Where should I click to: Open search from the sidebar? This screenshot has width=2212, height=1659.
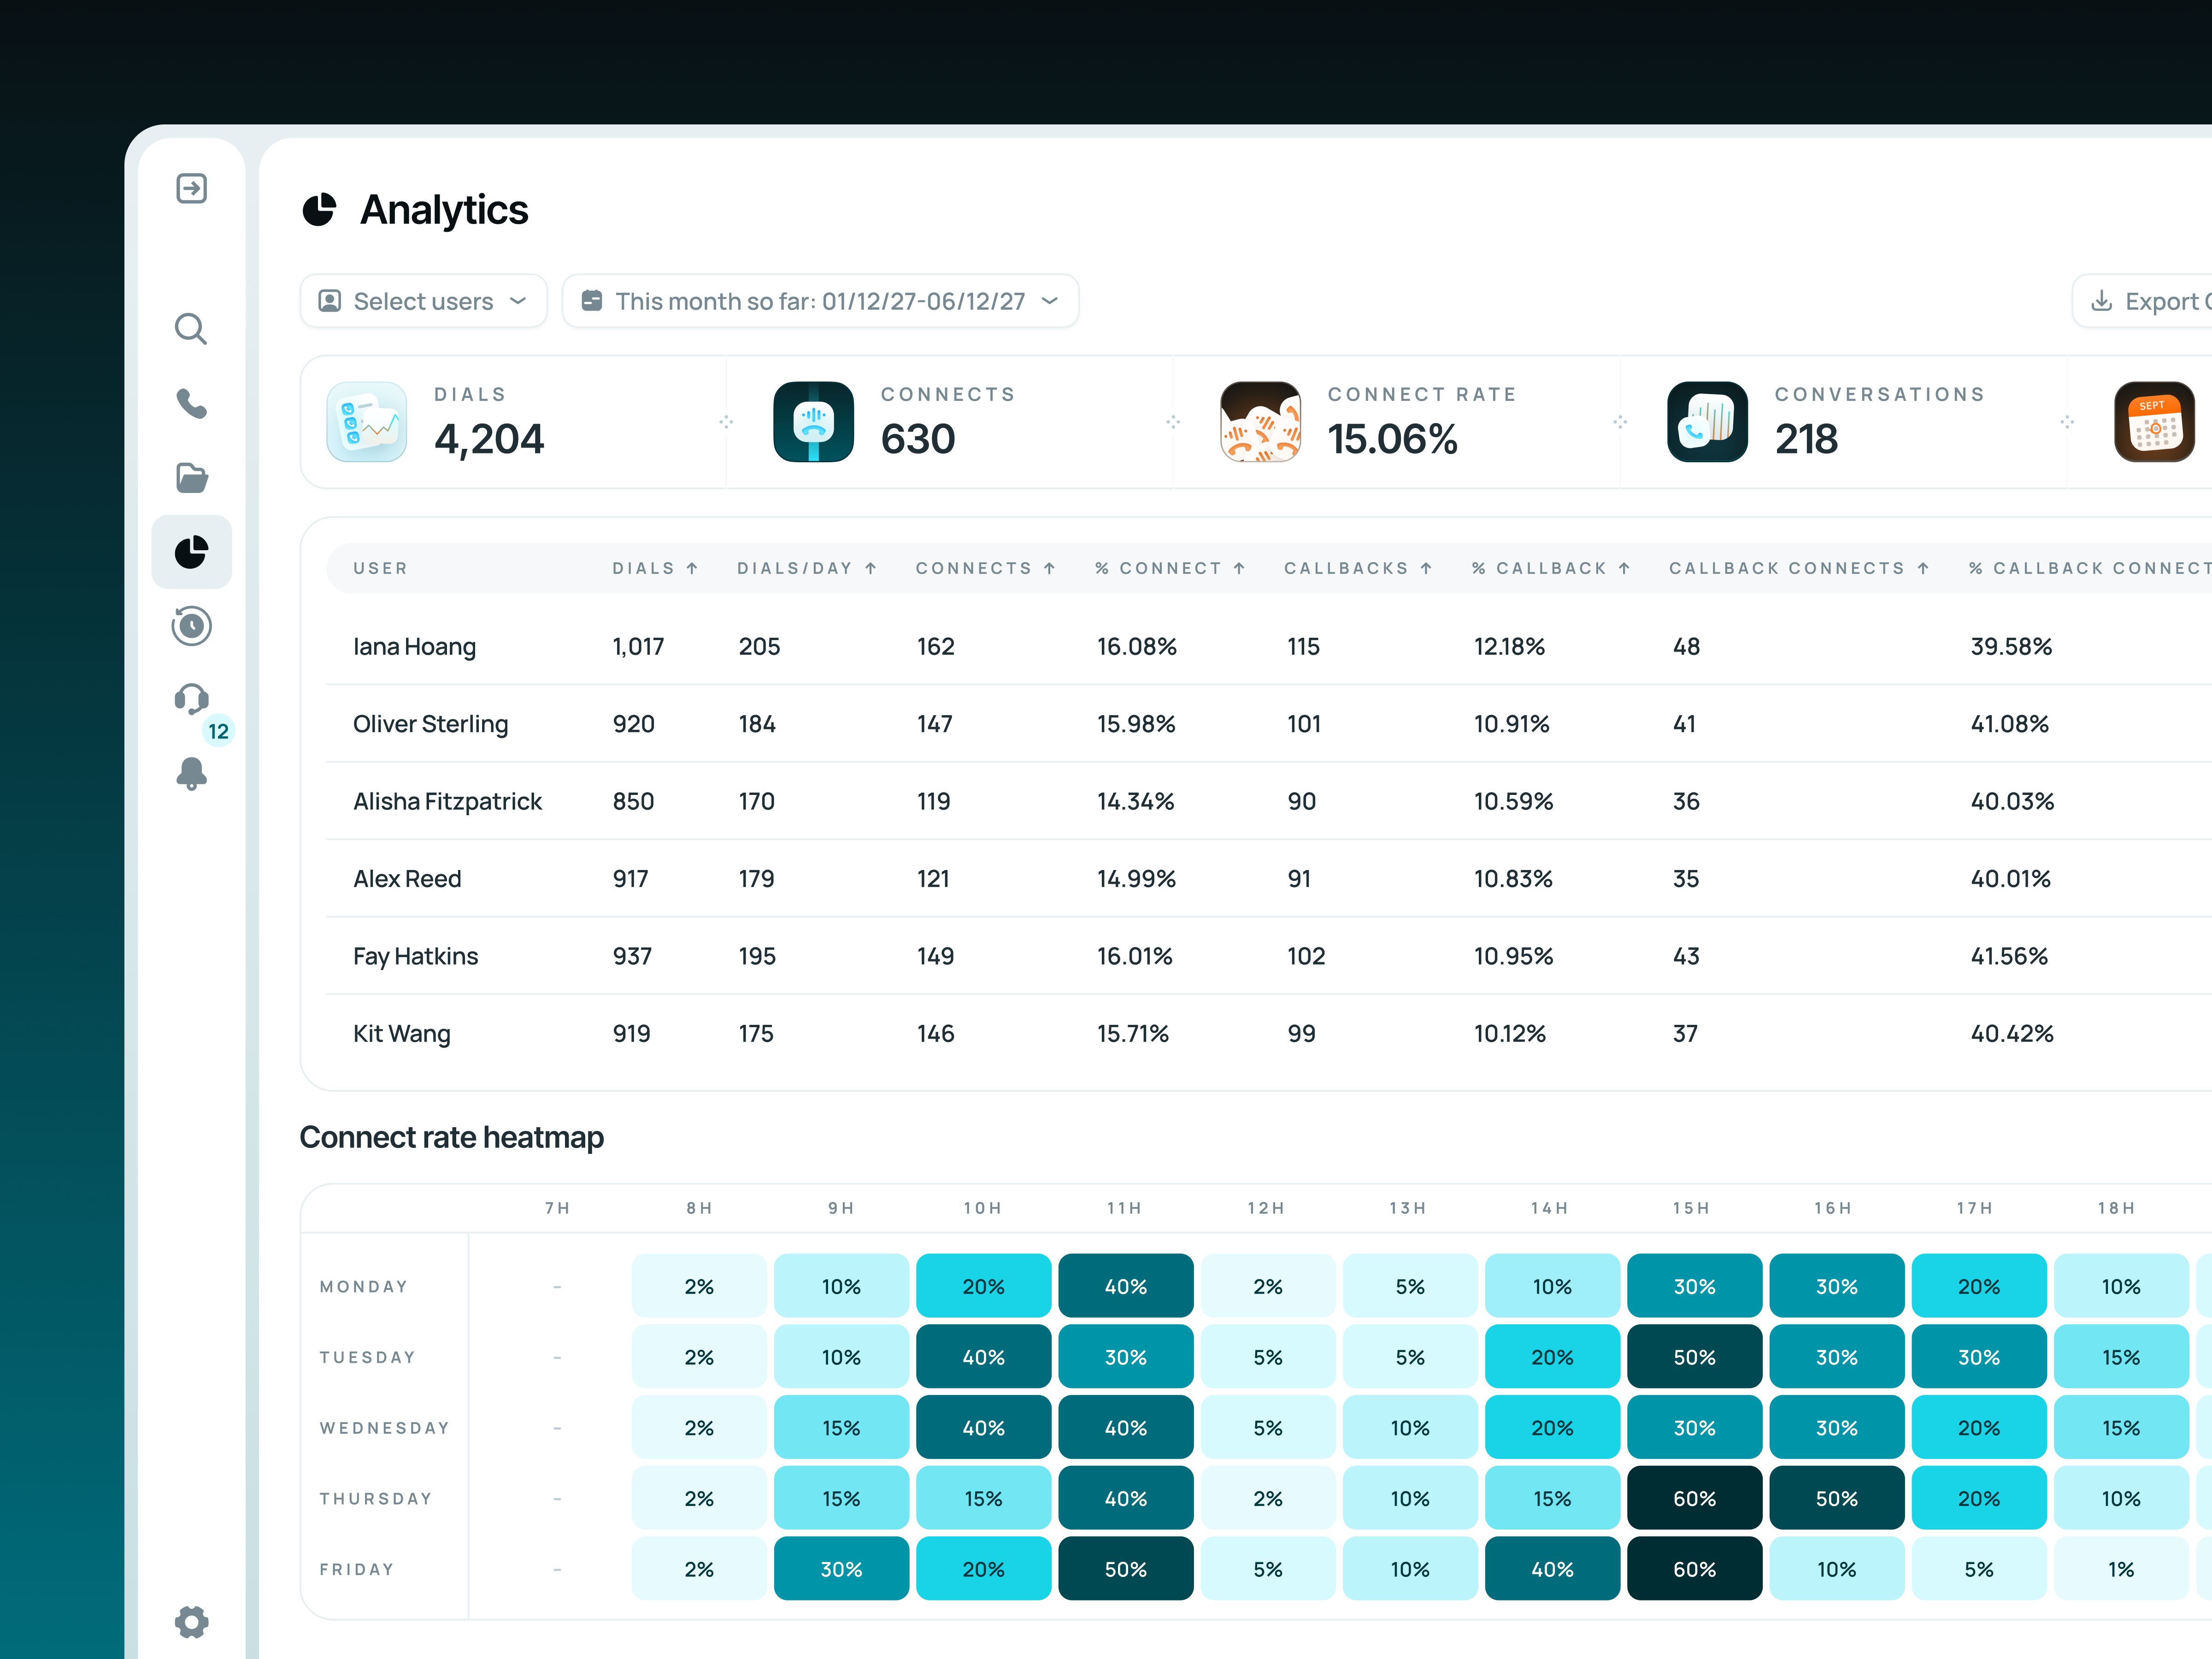tap(191, 329)
